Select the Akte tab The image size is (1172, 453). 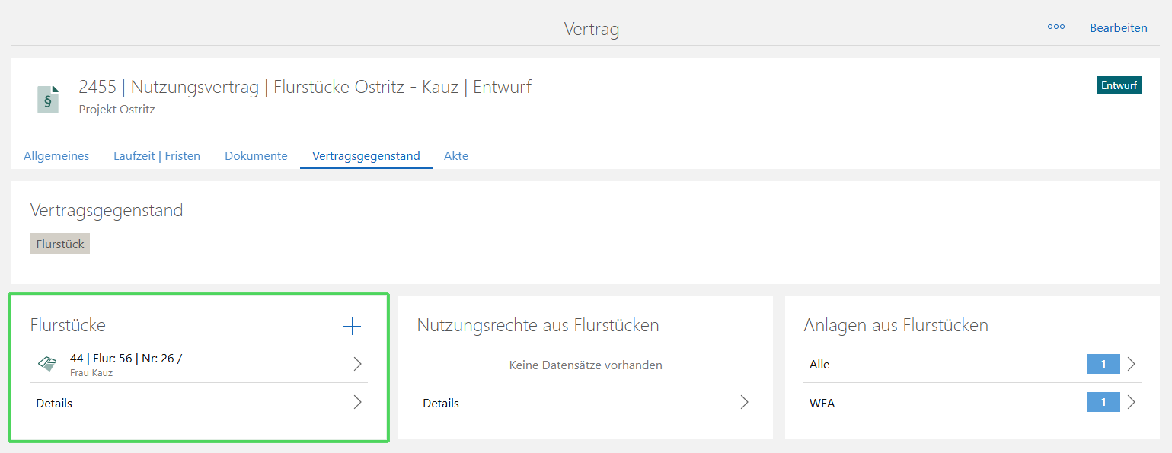coord(456,156)
